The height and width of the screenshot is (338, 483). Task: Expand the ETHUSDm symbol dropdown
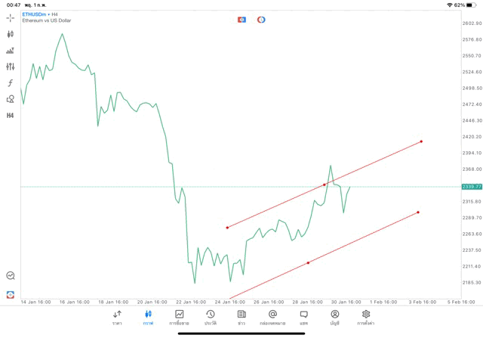[36, 14]
